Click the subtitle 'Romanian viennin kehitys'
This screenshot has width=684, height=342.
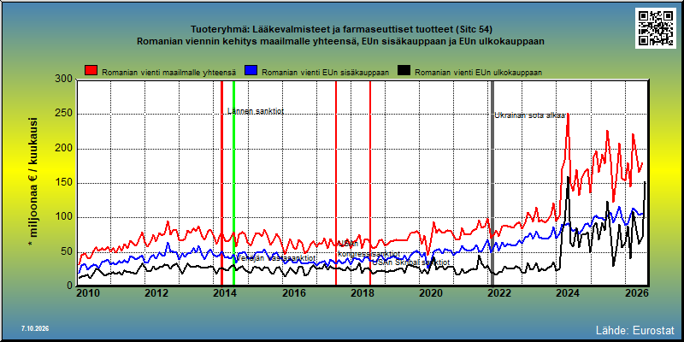click(340, 41)
